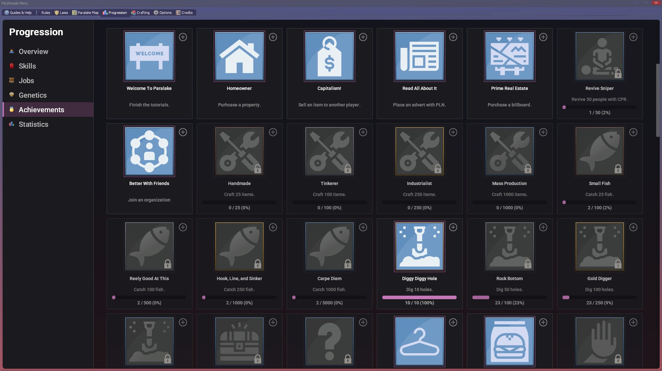Click the Diggy Diggy Hole progress bar
Screen dimensions: 662x371
point(420,297)
